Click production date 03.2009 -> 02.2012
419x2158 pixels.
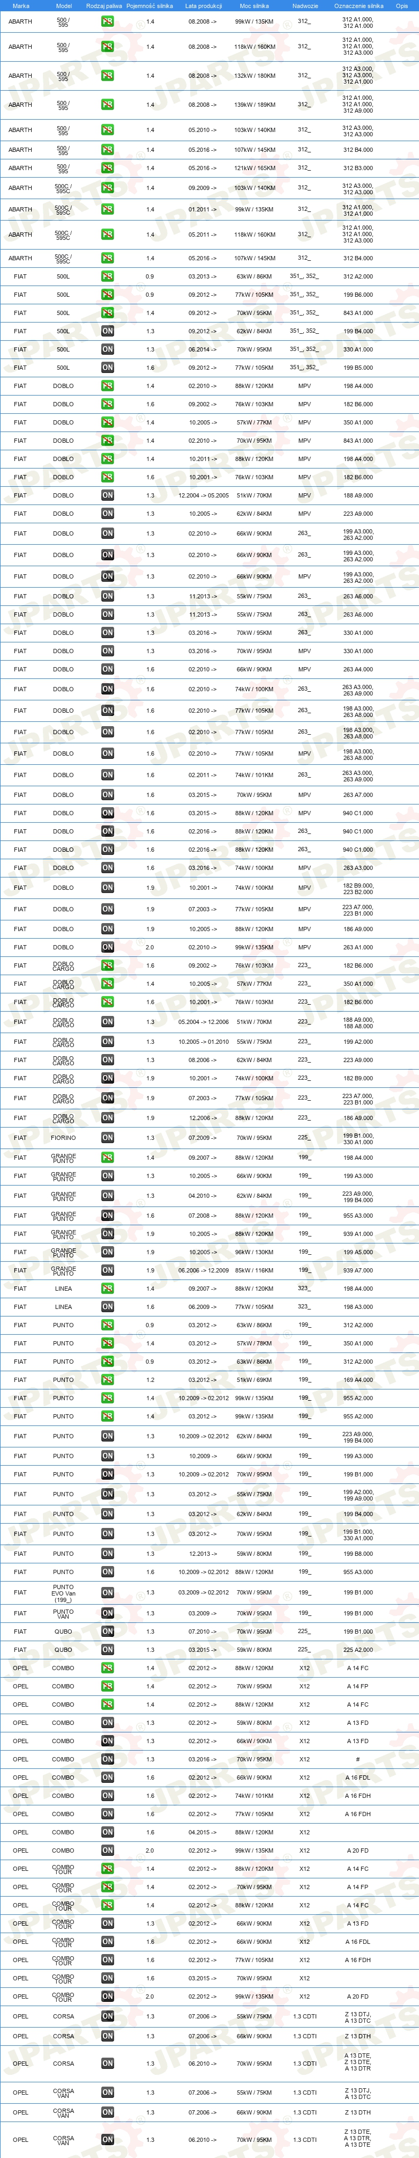[x=203, y=1592]
